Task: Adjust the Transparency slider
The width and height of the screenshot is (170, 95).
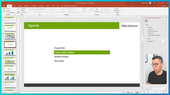Action: coord(156,41)
